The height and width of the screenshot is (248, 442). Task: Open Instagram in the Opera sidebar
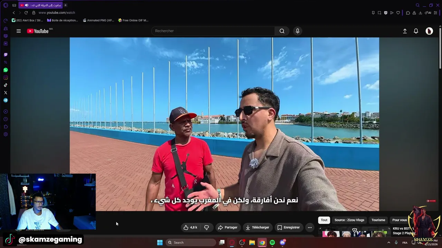pos(6,77)
